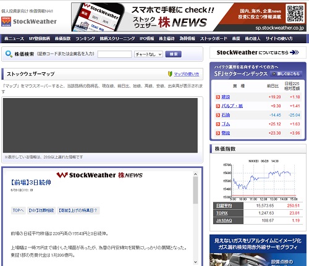Open the 為替情報 menu item
This screenshot has height=266, width=309.
[x=187, y=38]
